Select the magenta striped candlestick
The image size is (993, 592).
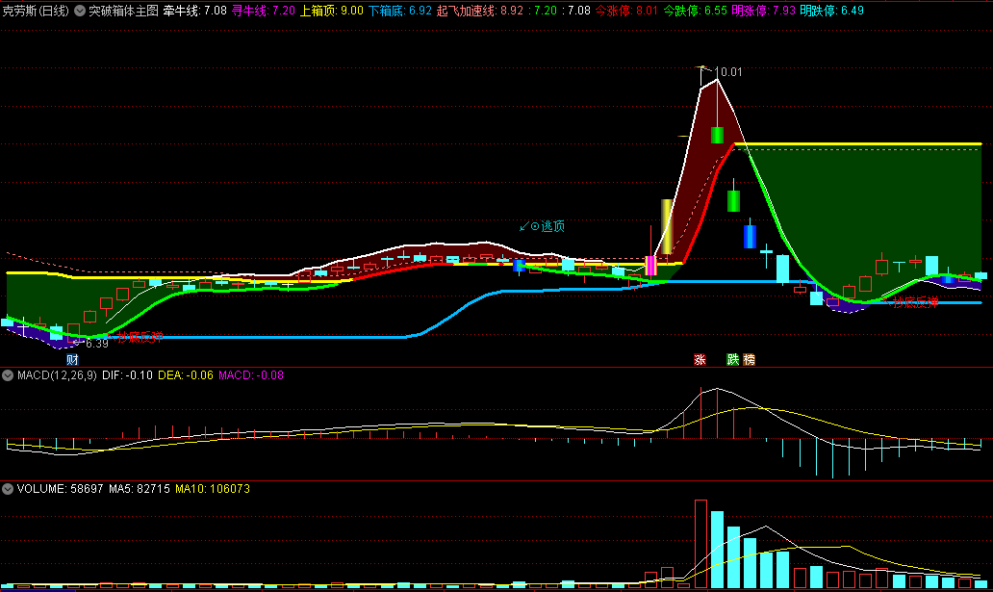pos(650,266)
